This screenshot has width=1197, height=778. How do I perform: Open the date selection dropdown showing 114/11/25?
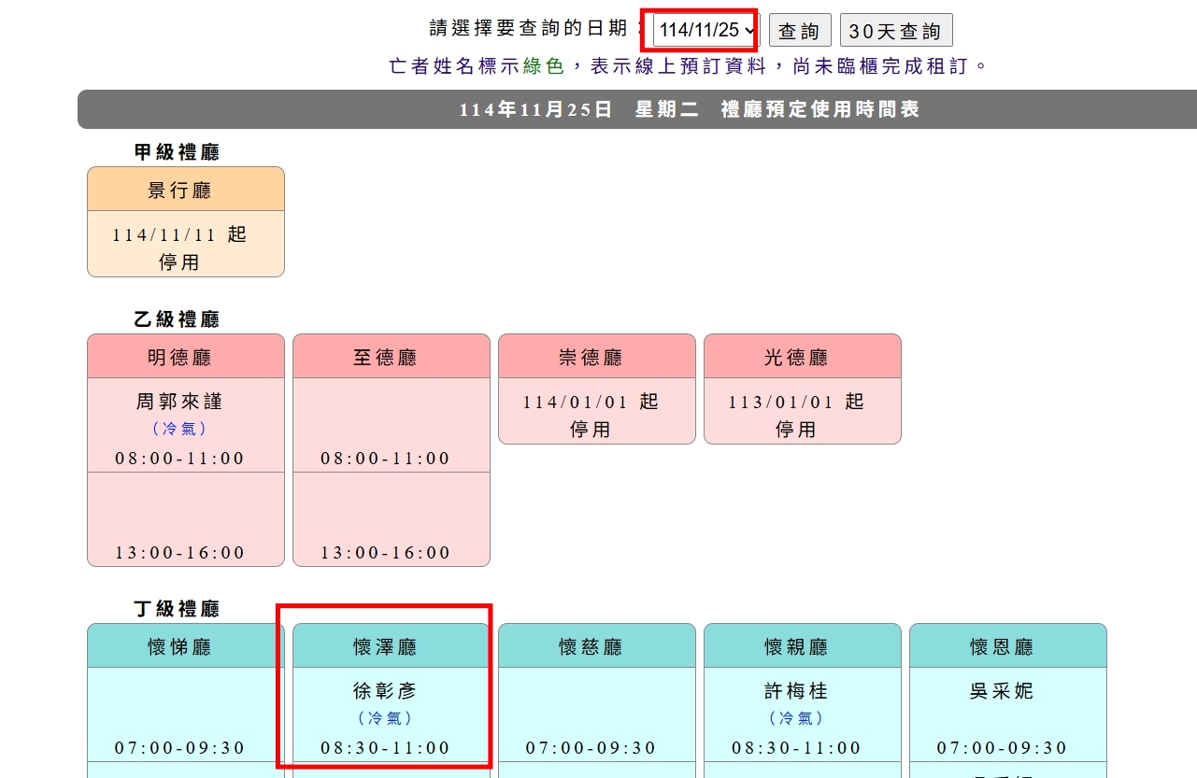[x=705, y=30]
